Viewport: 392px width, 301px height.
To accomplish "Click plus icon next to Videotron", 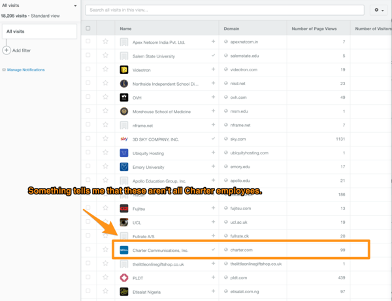I will pos(213,69).
